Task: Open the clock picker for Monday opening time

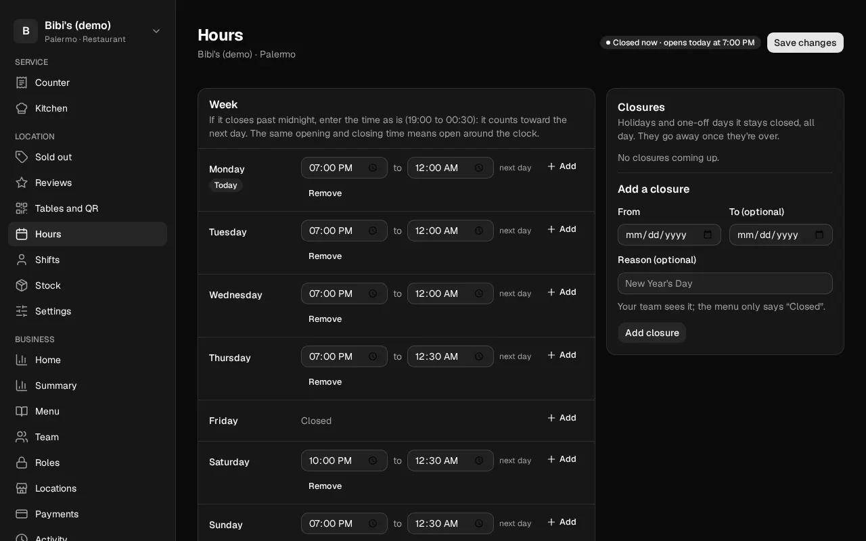Action: click(x=373, y=168)
